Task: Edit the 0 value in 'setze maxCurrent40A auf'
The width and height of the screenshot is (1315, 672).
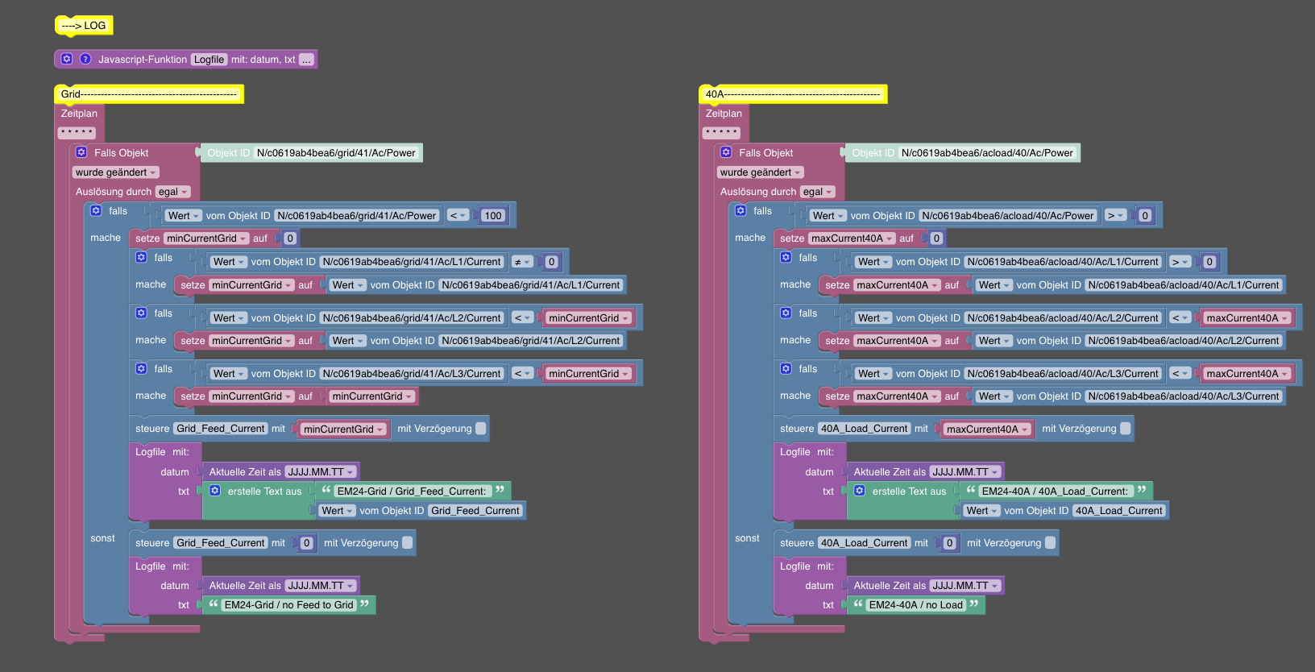Action: pyautogui.click(x=936, y=239)
